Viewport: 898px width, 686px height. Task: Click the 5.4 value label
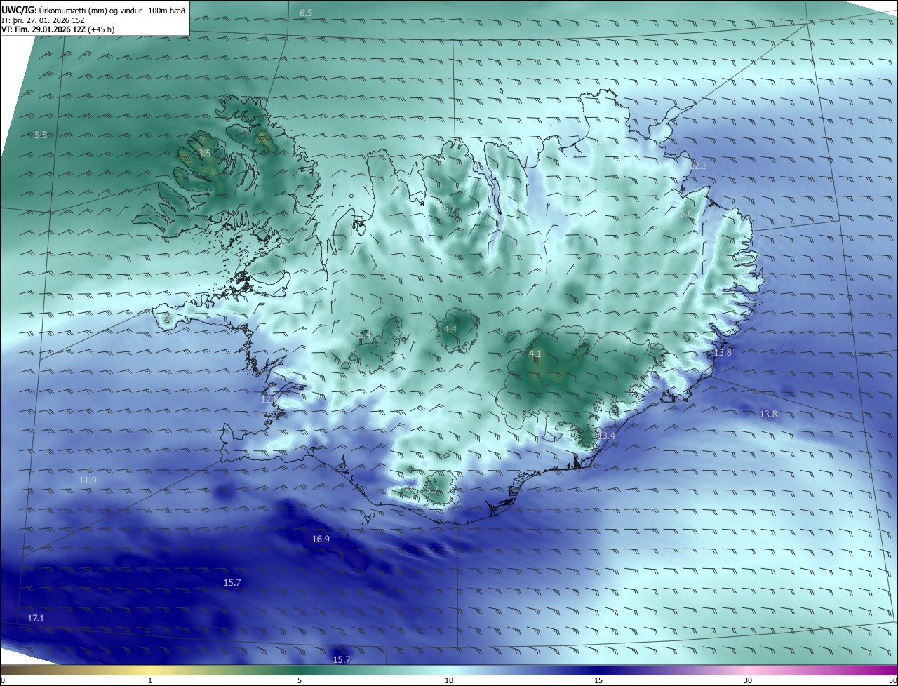363,335
